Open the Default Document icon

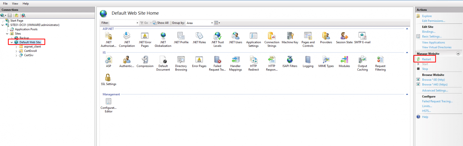(x=163, y=60)
